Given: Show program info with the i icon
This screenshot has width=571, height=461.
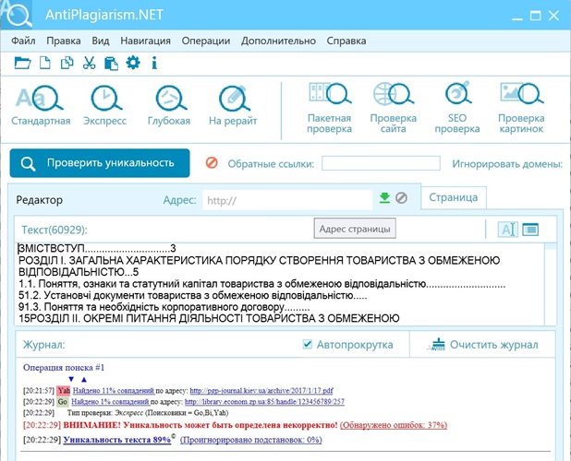Looking at the screenshot, I should coord(154,63).
